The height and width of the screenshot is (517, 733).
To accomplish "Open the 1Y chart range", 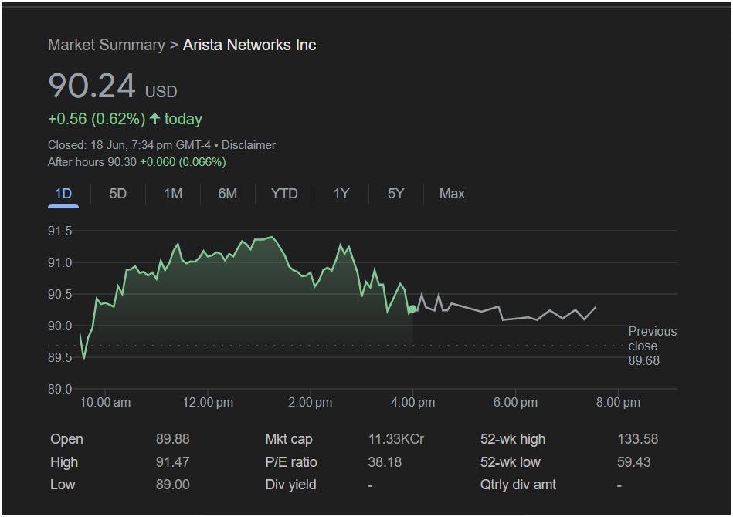I will click(x=341, y=194).
